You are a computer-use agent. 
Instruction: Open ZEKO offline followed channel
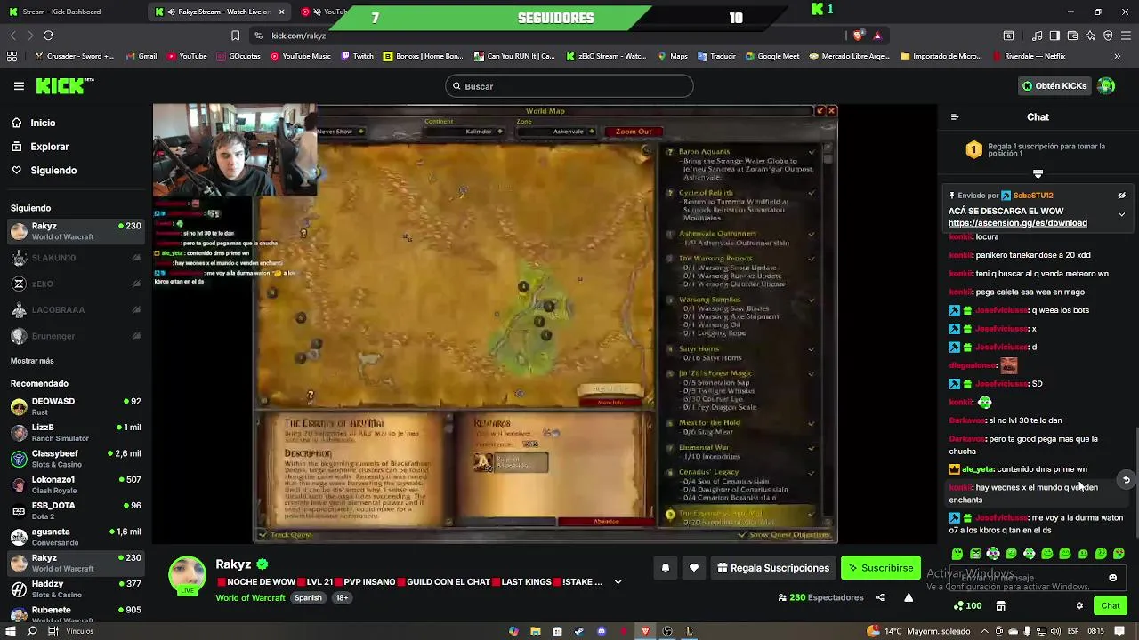click(75, 284)
